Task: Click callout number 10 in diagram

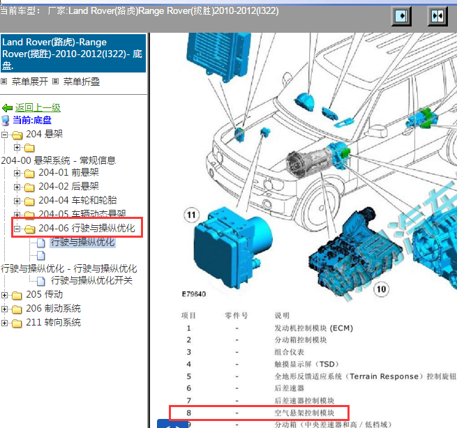Action: pos(381,289)
